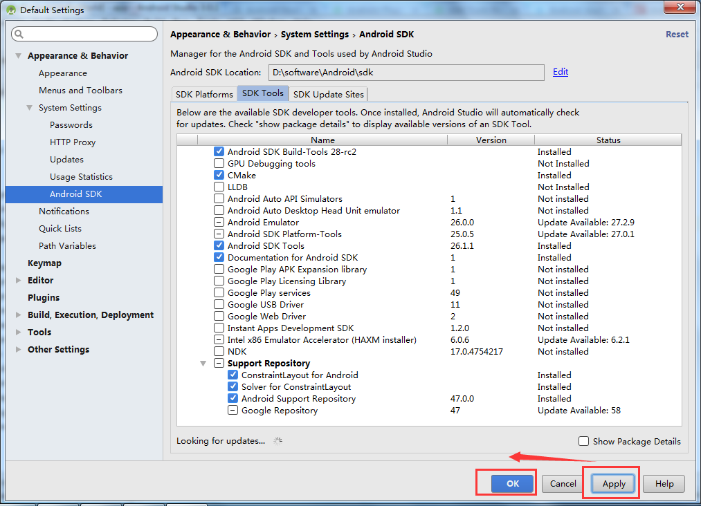The width and height of the screenshot is (701, 506).
Task: Toggle Intel x86 Emulator Accelerator checkbox
Action: pyautogui.click(x=219, y=340)
